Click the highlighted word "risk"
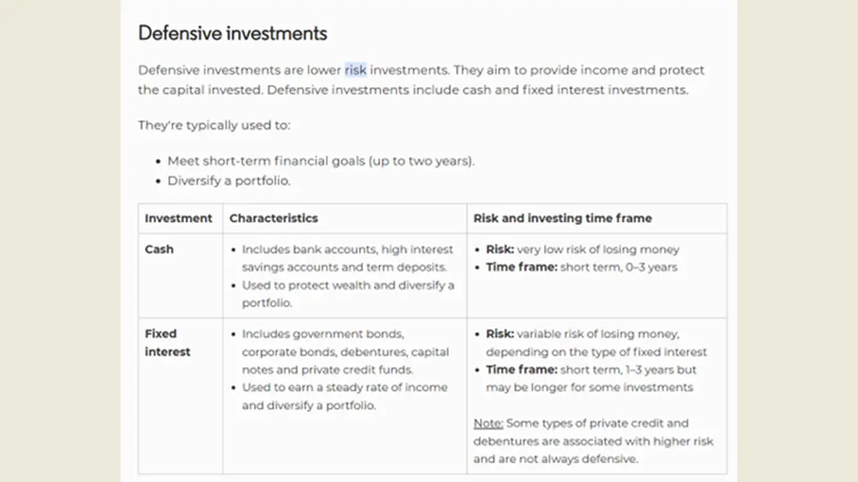The height and width of the screenshot is (482, 858). tap(355, 70)
